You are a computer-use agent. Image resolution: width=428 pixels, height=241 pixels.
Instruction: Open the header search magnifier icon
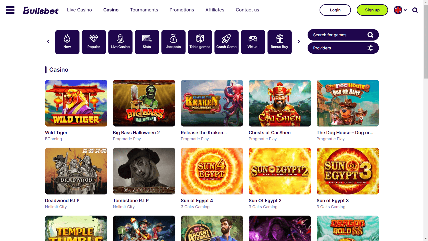tap(415, 10)
